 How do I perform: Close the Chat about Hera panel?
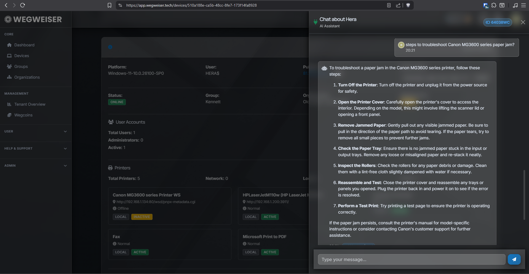click(523, 22)
